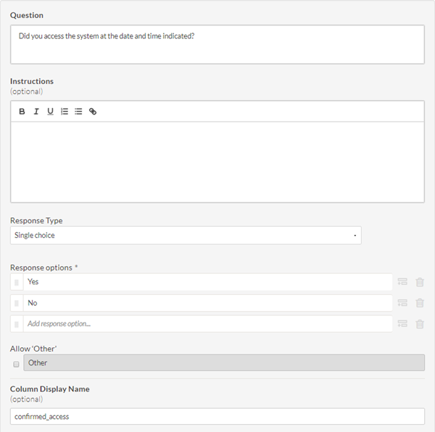Viewport: 435px width, 432px height.
Task: Delete the 'Yes' response option
Action: tap(420, 282)
